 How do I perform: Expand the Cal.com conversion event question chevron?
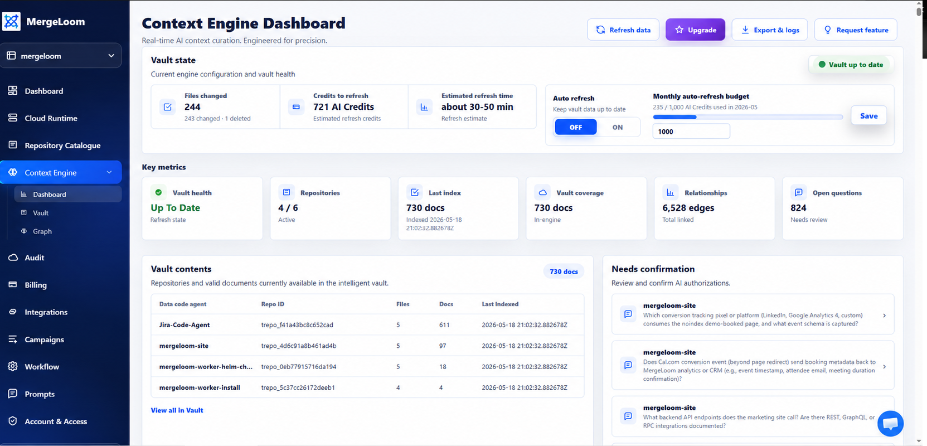tap(884, 366)
